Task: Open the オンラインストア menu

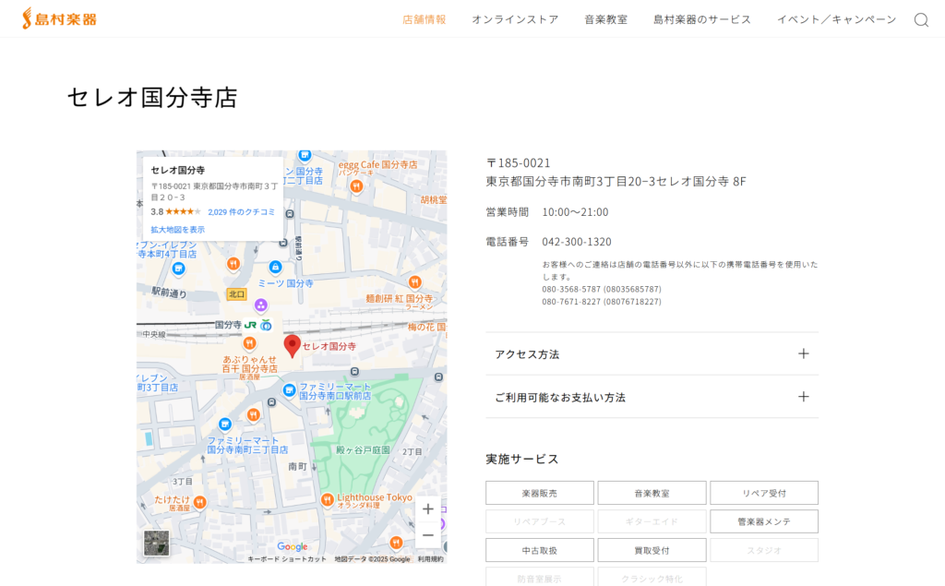Action: (x=515, y=19)
